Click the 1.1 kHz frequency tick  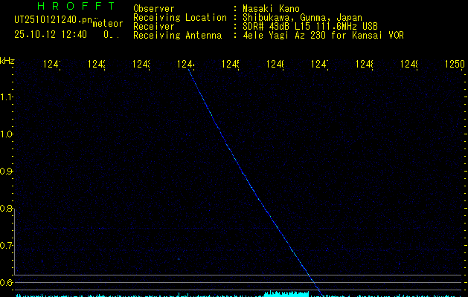click(x=7, y=97)
